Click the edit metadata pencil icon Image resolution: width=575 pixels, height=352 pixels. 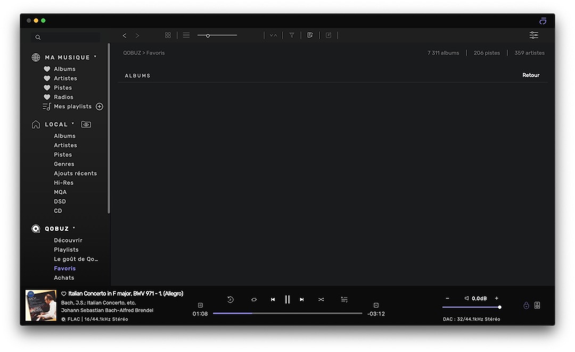point(328,35)
